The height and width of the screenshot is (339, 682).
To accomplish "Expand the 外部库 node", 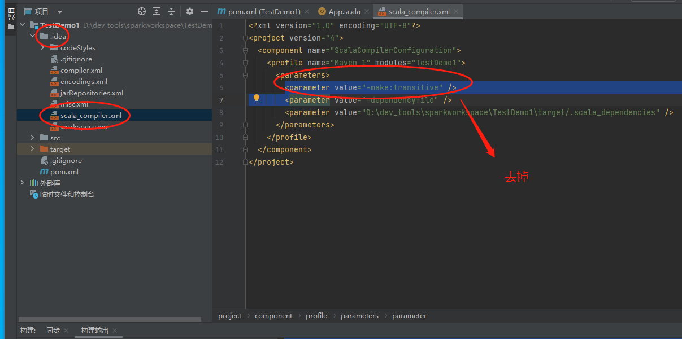I will tap(23, 183).
